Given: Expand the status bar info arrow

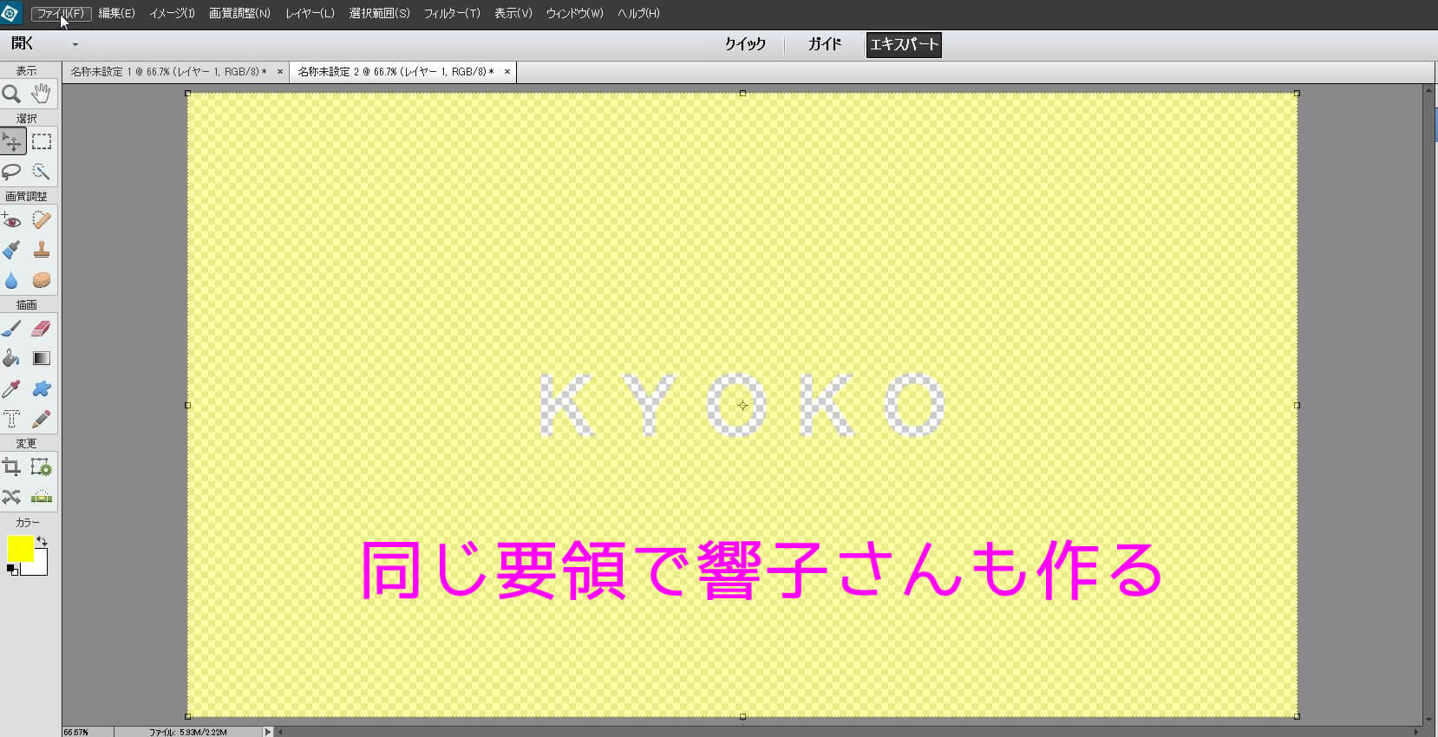Looking at the screenshot, I should click(267, 732).
